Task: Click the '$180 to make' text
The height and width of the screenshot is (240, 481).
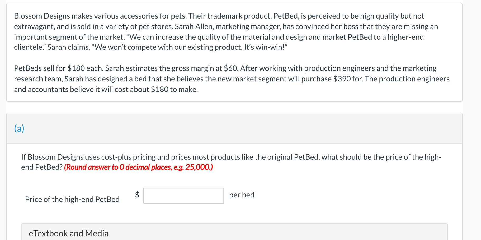Action: click(x=174, y=90)
